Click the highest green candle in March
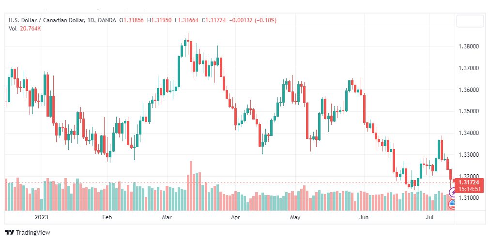 [x=185, y=43]
